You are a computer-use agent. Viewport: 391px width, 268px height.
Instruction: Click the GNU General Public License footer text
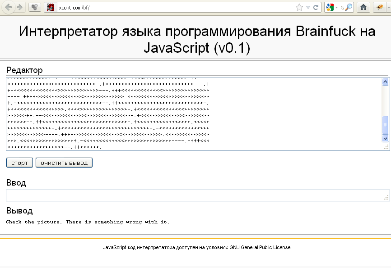point(260,247)
